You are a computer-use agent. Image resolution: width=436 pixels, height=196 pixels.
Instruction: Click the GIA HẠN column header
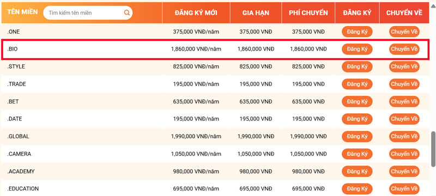tap(256, 13)
